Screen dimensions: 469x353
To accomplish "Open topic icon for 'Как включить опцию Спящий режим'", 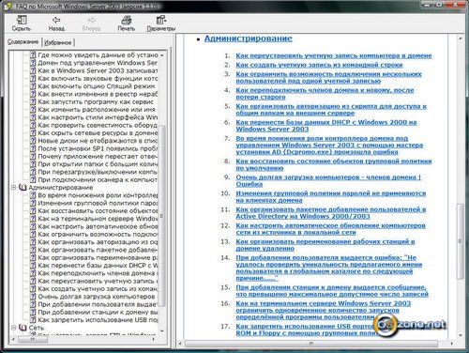I will [x=33, y=86].
